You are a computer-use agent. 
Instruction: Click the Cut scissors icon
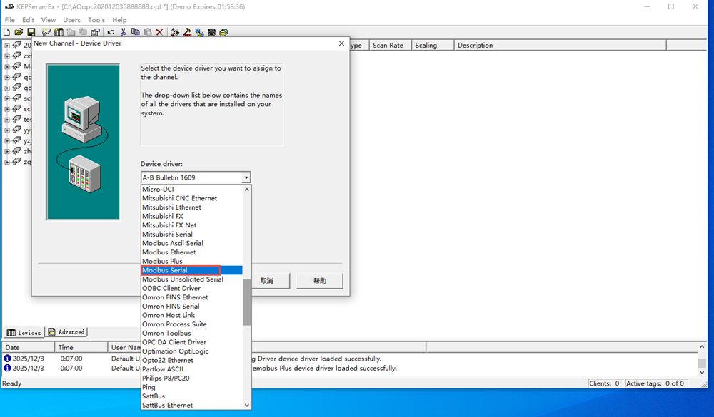click(123, 32)
